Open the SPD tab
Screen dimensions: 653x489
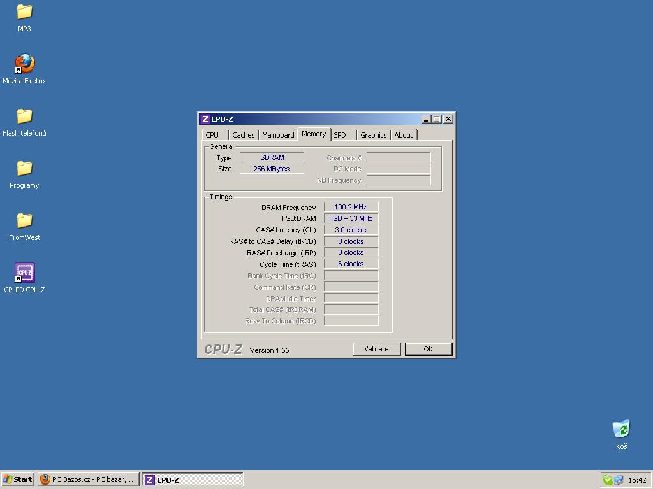[x=343, y=135]
